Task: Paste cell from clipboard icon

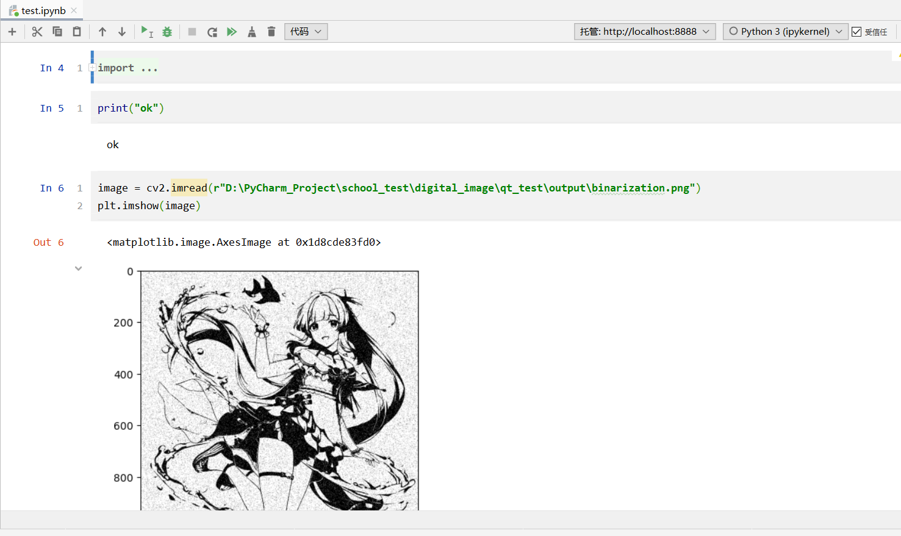Action: [x=77, y=32]
